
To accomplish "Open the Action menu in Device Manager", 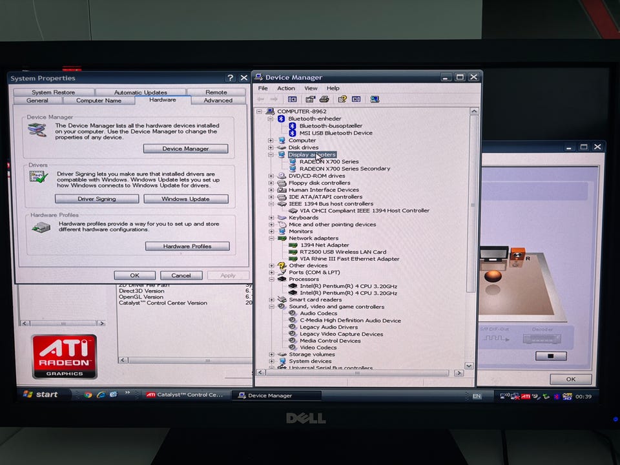I will 286,88.
